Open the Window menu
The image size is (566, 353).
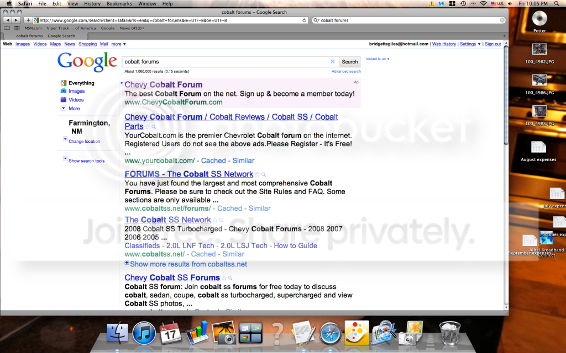click(x=147, y=4)
